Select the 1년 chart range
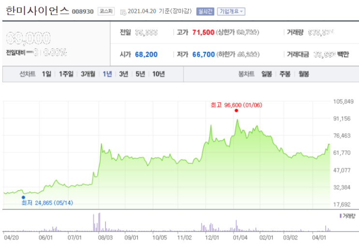The image size is (359, 245). 107,74
